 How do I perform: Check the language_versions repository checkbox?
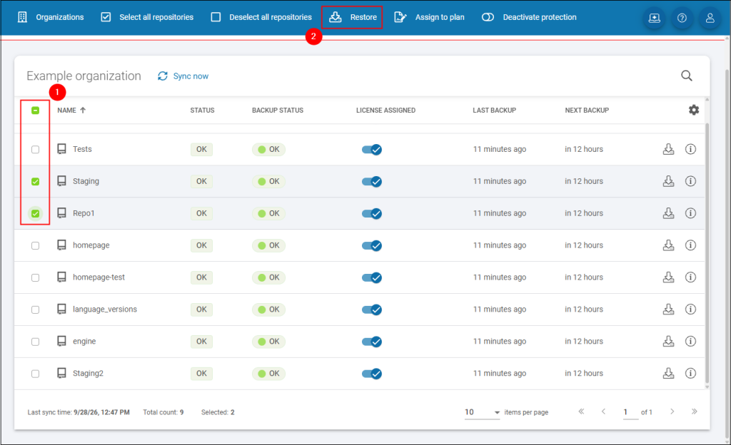[36, 310]
